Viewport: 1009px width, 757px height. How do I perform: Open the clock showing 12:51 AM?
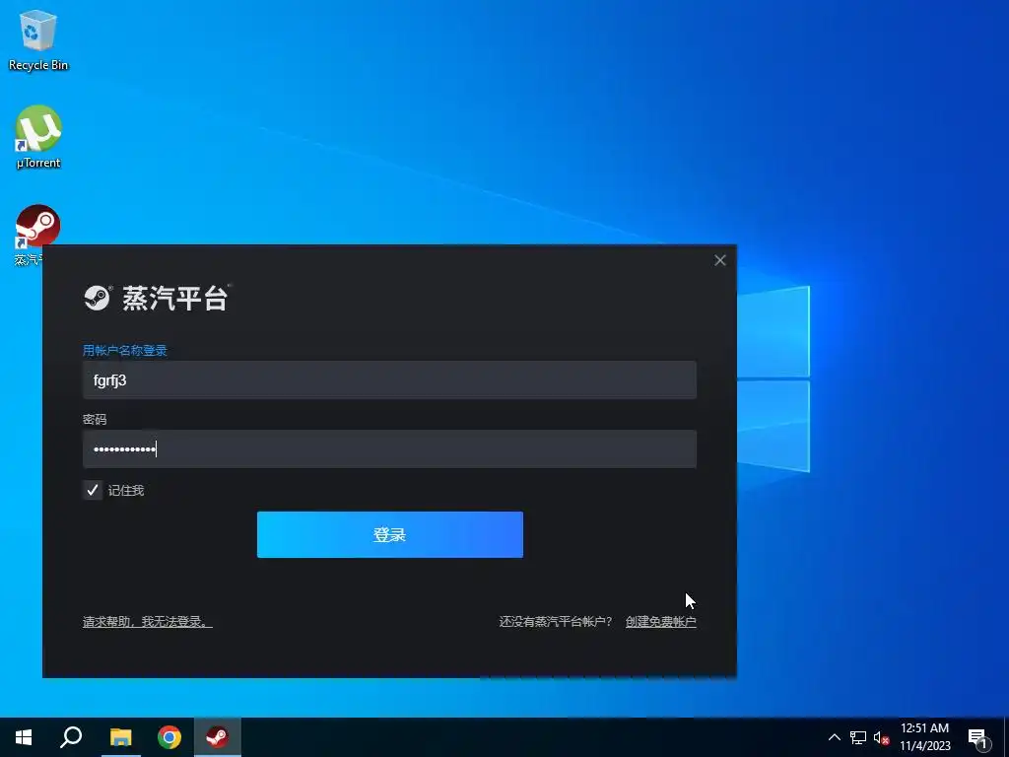coord(924,737)
